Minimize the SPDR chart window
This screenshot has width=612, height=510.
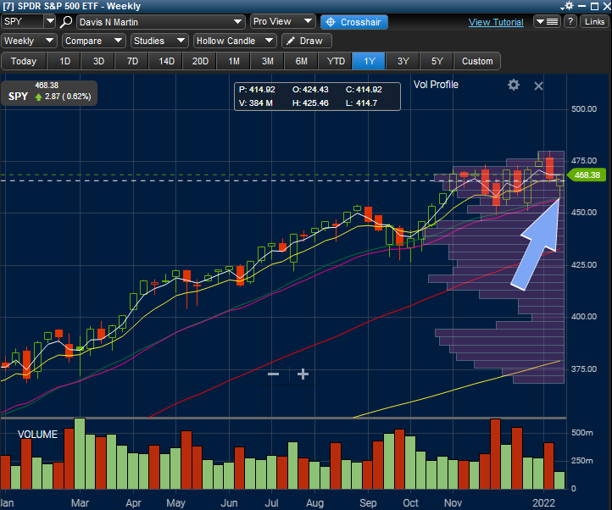pyautogui.click(x=581, y=6)
